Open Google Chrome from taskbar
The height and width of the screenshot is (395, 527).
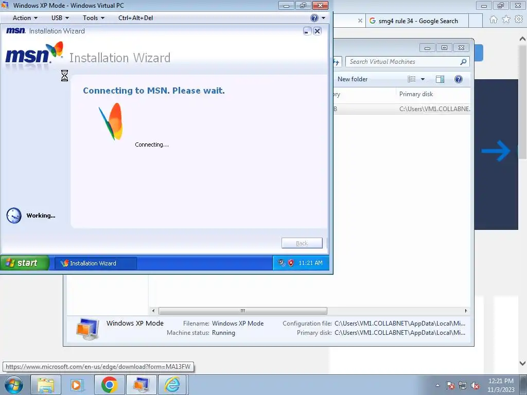(109, 385)
